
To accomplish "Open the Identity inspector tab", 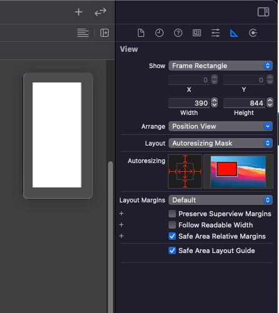I will click(197, 33).
